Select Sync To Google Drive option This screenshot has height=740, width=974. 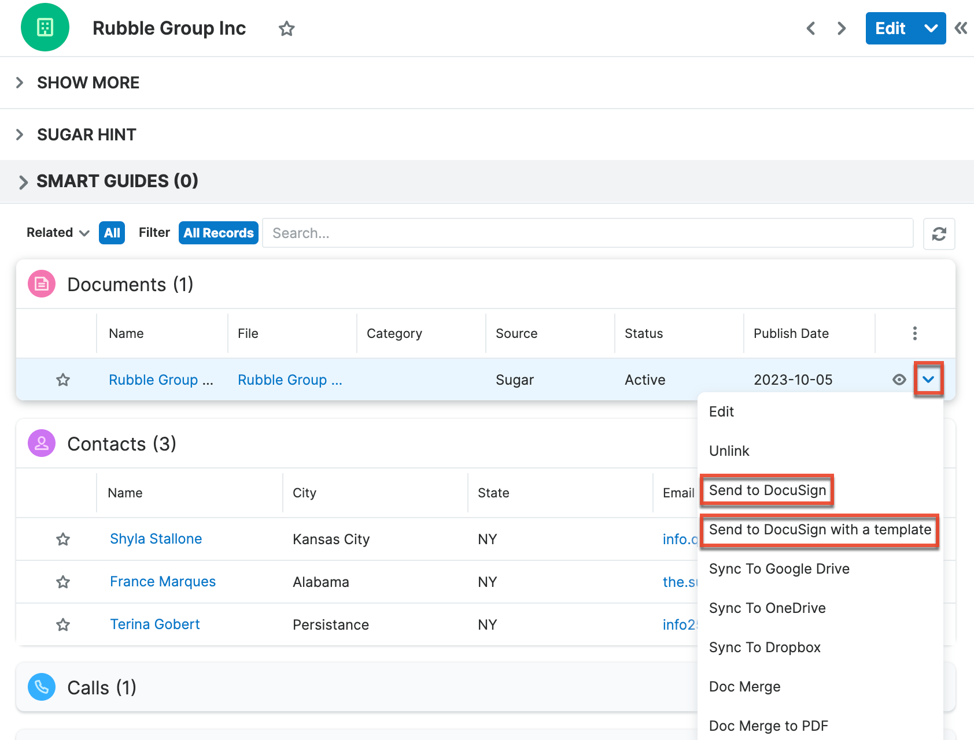[x=779, y=569]
